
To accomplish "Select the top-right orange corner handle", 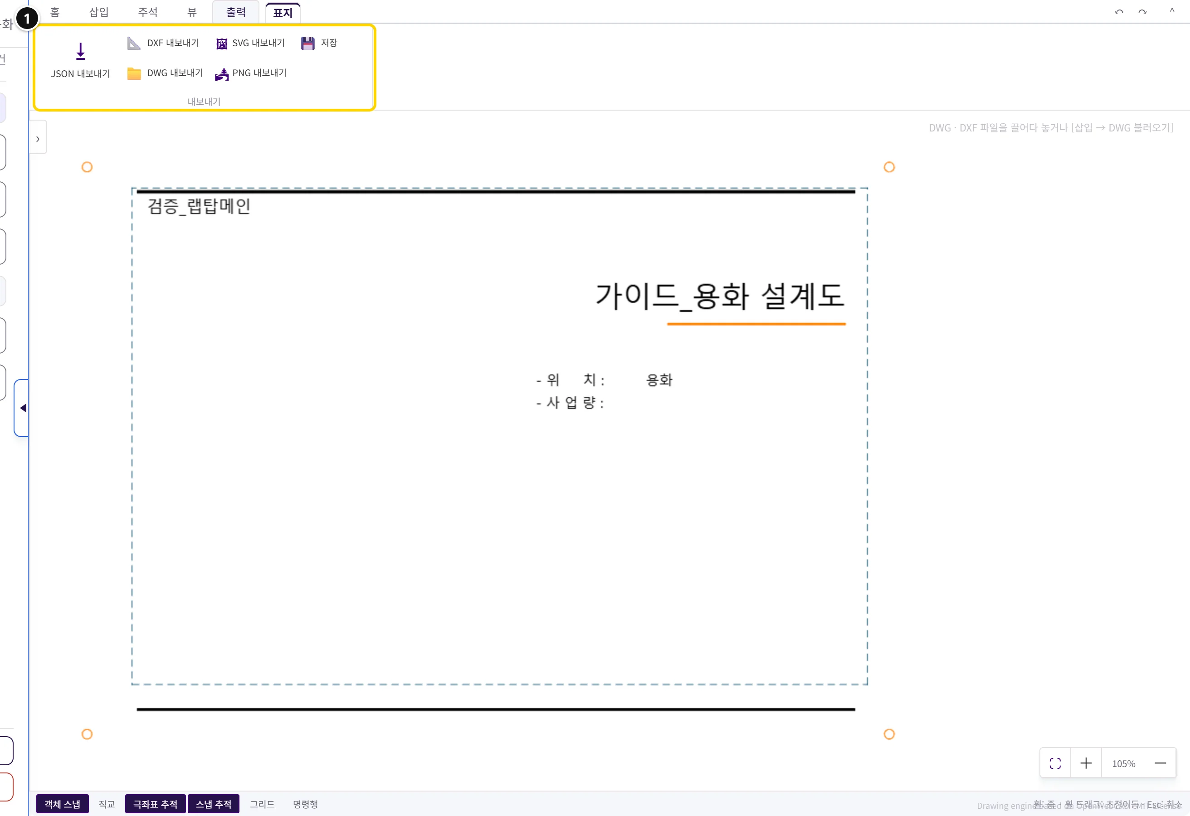I will click(x=889, y=167).
